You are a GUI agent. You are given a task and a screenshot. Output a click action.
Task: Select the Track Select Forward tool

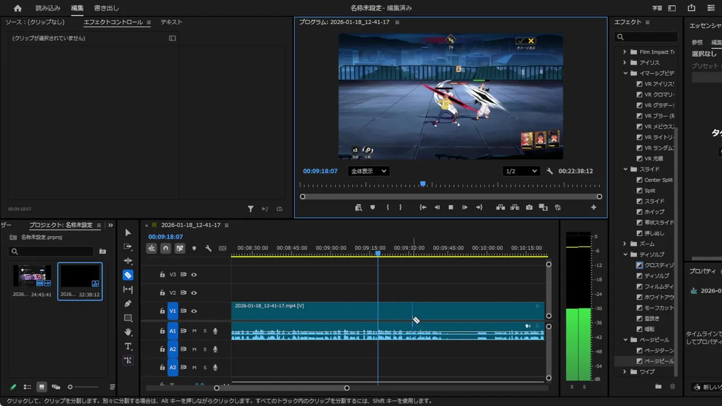(x=128, y=247)
